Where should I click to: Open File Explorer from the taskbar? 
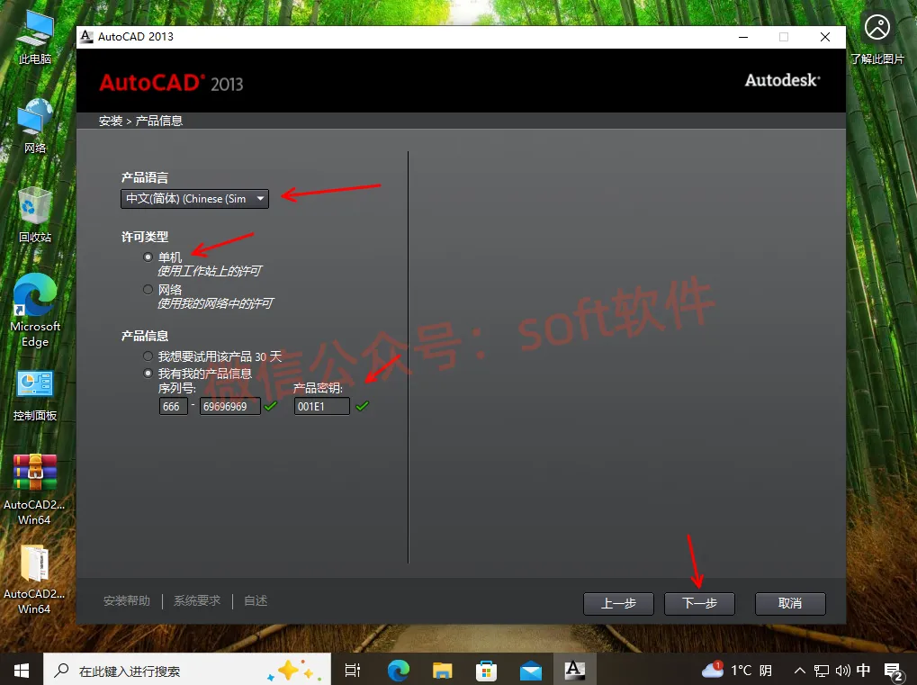pos(442,671)
